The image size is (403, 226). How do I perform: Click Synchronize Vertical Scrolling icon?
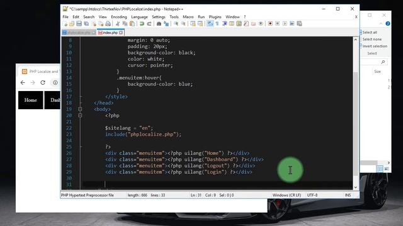193,24
